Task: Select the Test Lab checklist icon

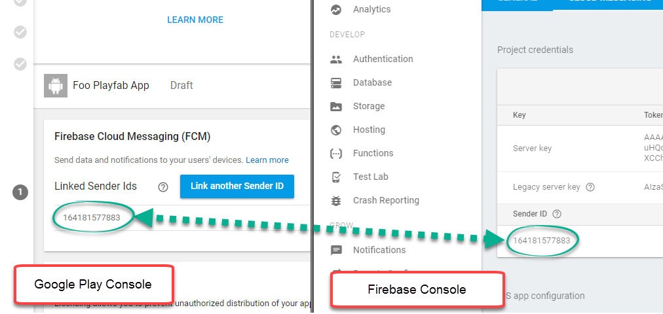Action: tap(336, 177)
